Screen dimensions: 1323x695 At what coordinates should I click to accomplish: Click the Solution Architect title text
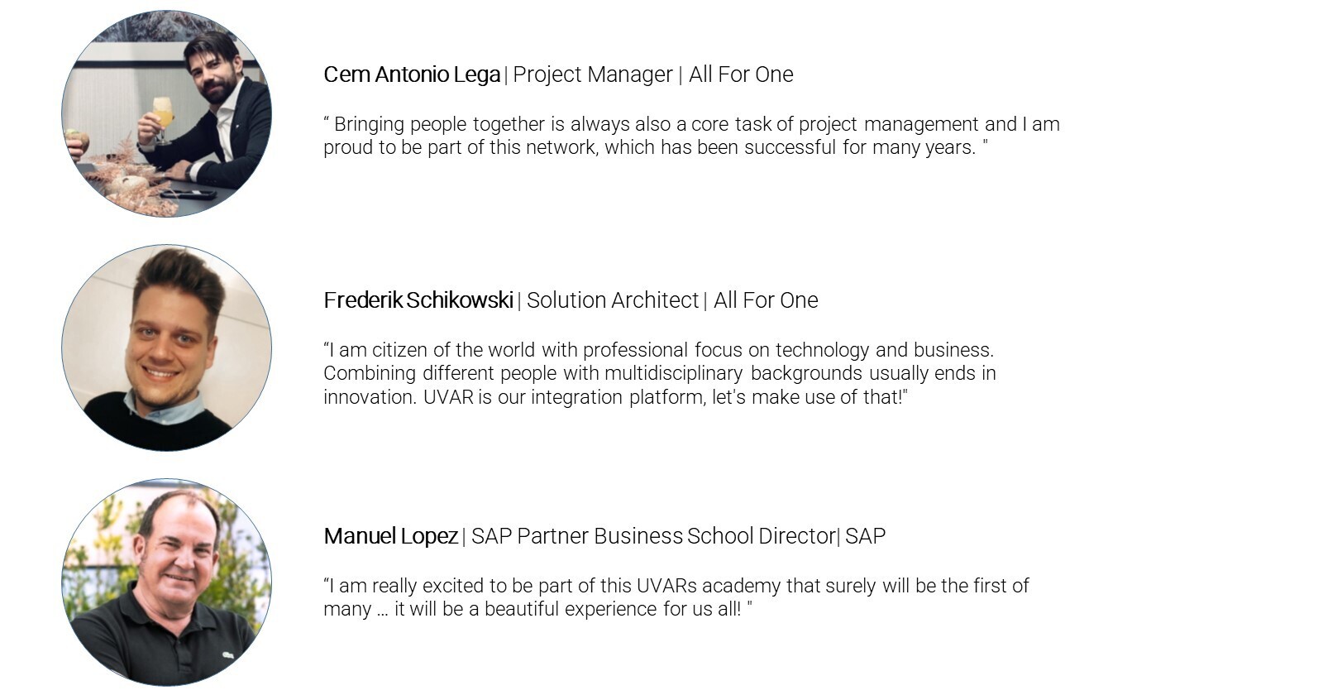613,300
